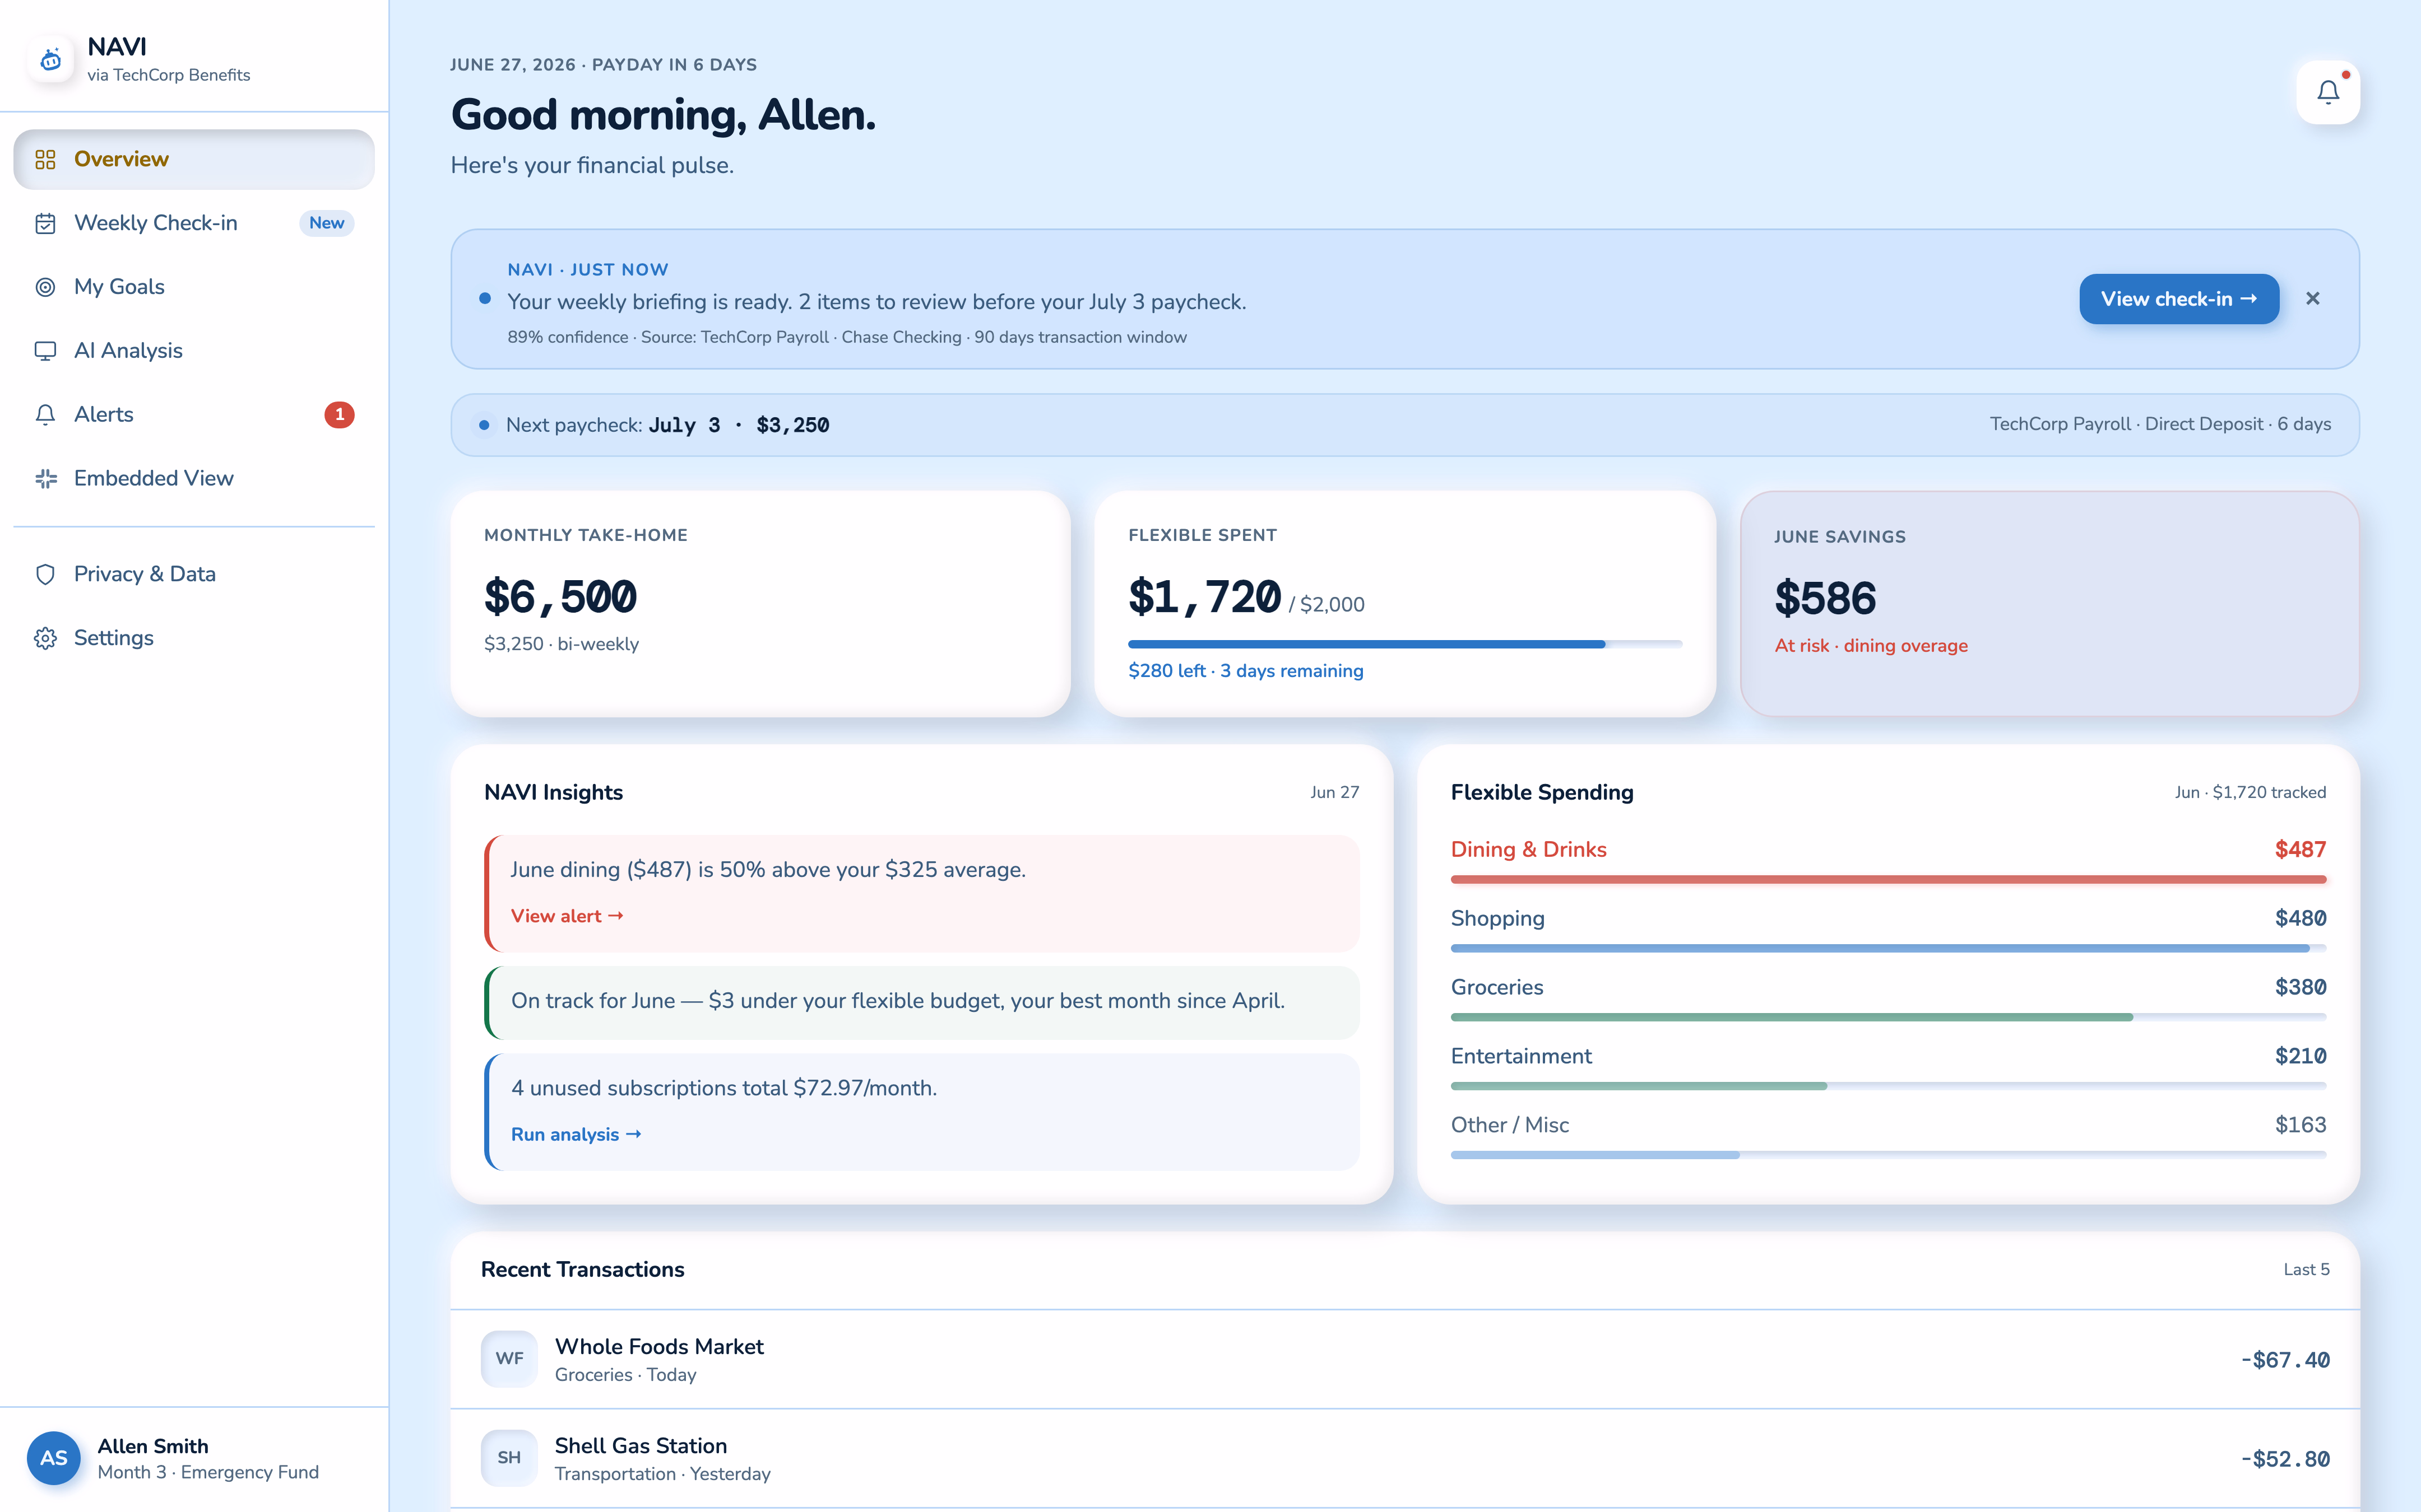Screen dimensions: 2421x1512
Task: Click the Shopping spending bar
Action: pyautogui.click(x=1888, y=948)
